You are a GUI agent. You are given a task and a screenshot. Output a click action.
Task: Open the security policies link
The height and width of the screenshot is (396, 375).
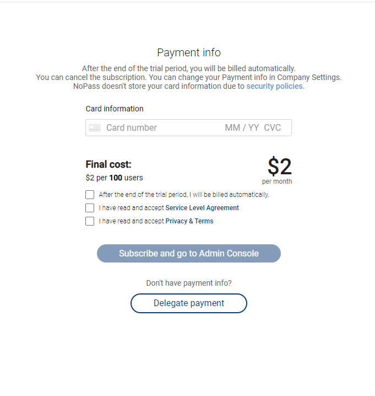275,86
